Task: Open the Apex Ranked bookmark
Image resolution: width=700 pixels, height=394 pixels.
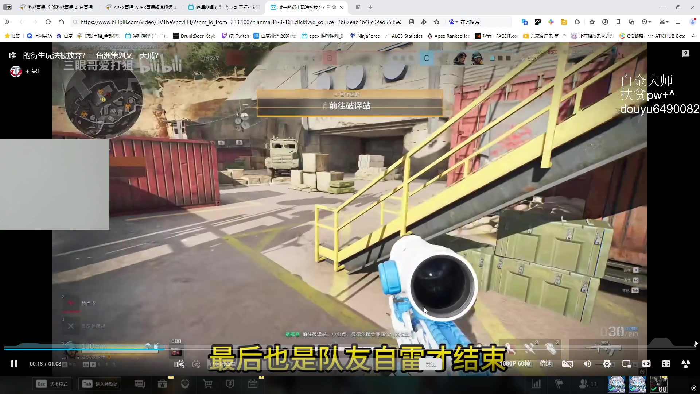Action: click(x=449, y=36)
